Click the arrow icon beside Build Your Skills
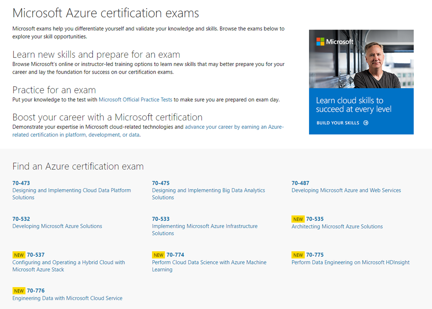Image resolution: width=432 pixels, height=309 pixels. 366,123
